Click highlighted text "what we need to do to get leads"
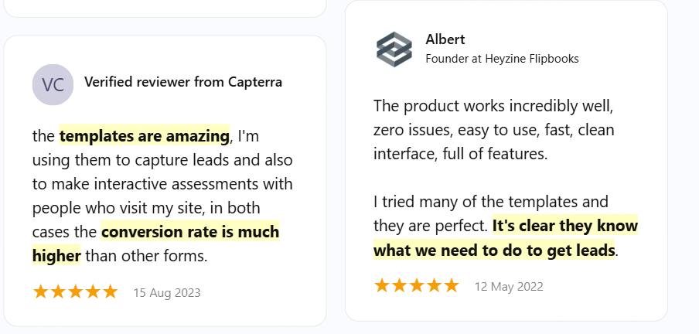699x334 pixels. [x=494, y=250]
